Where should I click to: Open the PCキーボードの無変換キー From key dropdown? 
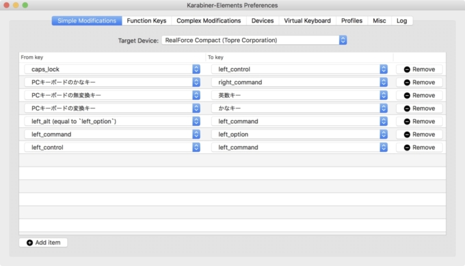pyautogui.click(x=112, y=95)
